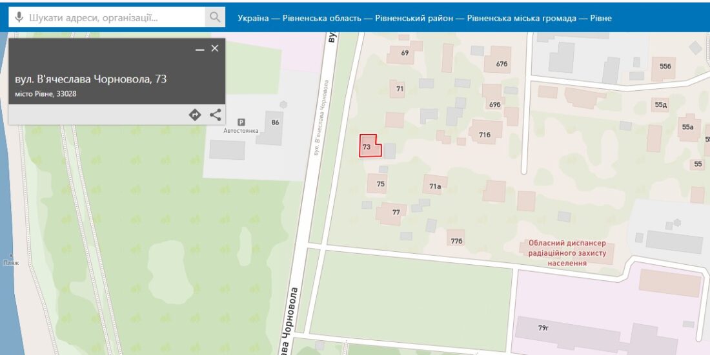Image resolution: width=710 pixels, height=355 pixels.
Task: Open the Рівненський район breadcrumb
Action: click(x=414, y=18)
